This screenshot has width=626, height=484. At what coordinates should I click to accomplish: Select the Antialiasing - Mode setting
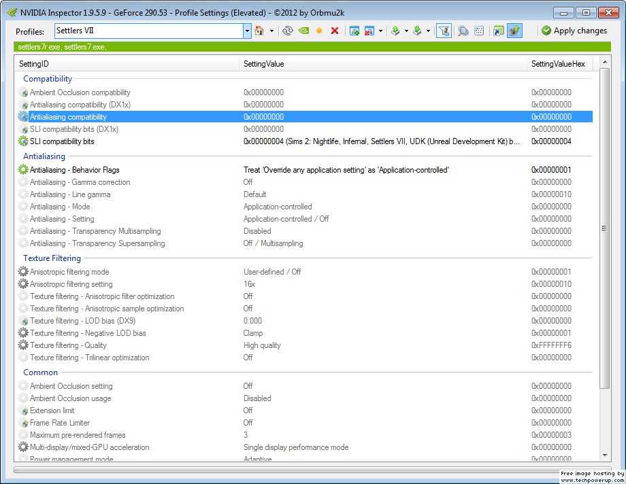coord(304,207)
